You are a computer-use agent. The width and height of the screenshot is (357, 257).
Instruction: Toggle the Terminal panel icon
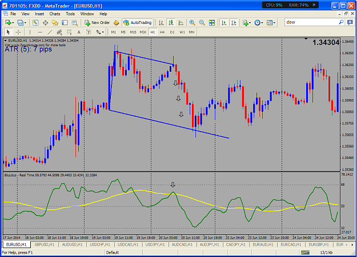pos(65,22)
